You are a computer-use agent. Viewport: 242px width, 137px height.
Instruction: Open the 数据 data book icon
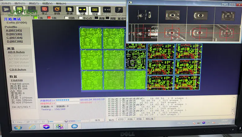(69, 9)
